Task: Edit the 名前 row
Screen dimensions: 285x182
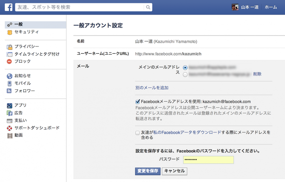Action: (x=179, y=42)
